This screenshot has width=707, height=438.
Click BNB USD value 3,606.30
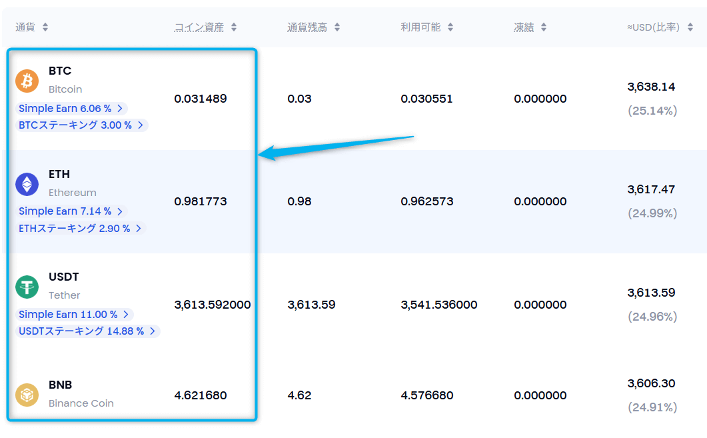651,383
